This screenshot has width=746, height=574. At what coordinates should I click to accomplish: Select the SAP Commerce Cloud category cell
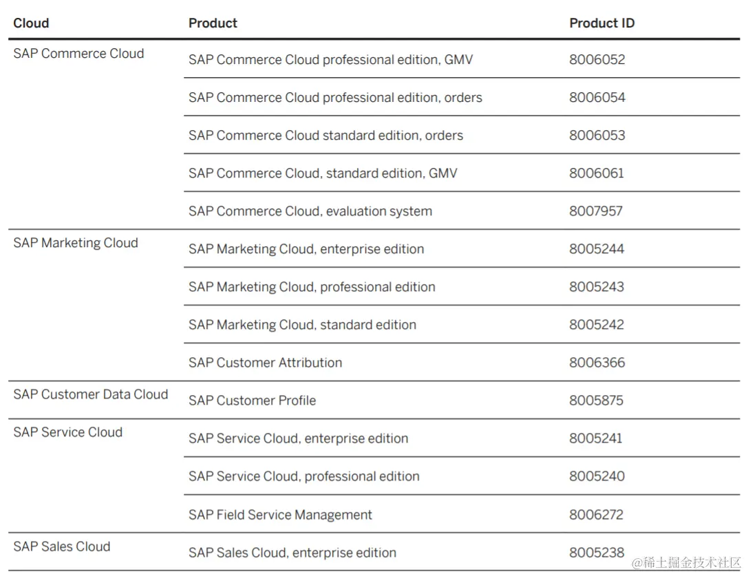tap(78, 54)
